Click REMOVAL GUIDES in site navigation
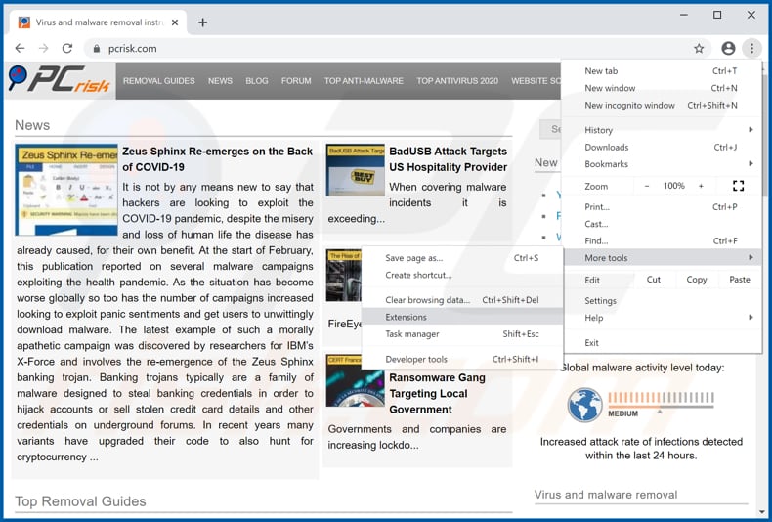 pyautogui.click(x=159, y=81)
